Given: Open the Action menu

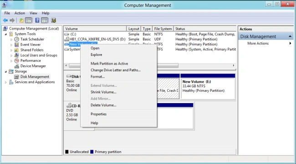Looking at the screenshot, I should 20,13.
